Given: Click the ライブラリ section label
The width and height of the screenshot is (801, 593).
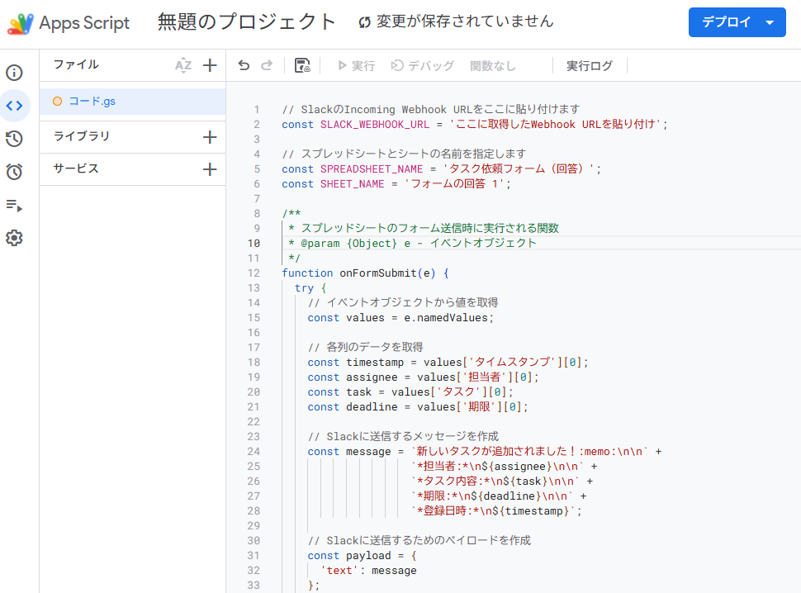Looking at the screenshot, I should click(82, 136).
